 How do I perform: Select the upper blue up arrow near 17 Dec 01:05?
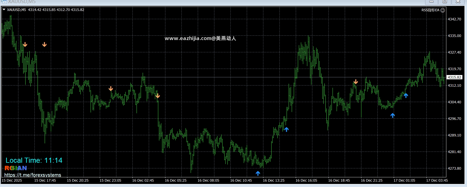click(406, 96)
